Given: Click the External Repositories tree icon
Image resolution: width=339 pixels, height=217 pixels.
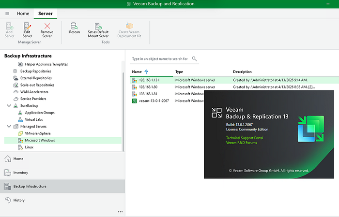Looking at the screenshot, I should pos(15,78).
